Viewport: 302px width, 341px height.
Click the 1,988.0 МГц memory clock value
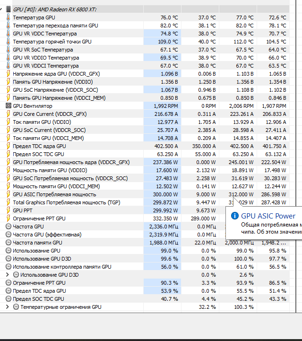tap(164, 243)
